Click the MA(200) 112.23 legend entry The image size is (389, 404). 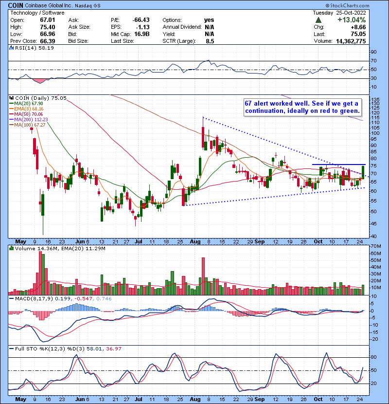29,120
